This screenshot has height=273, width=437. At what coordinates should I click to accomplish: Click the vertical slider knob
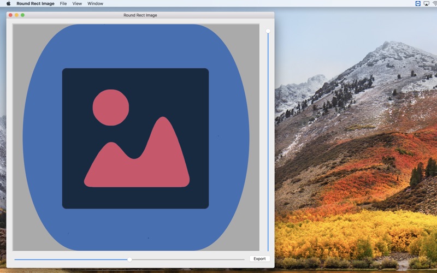(x=268, y=31)
